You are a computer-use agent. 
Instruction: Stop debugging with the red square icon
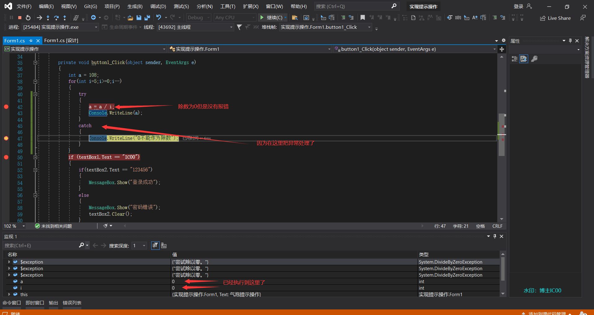(20, 18)
